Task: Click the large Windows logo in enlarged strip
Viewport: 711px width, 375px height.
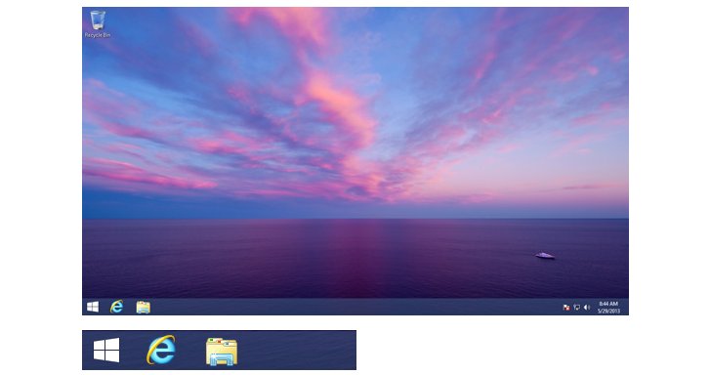Action: coord(106,350)
